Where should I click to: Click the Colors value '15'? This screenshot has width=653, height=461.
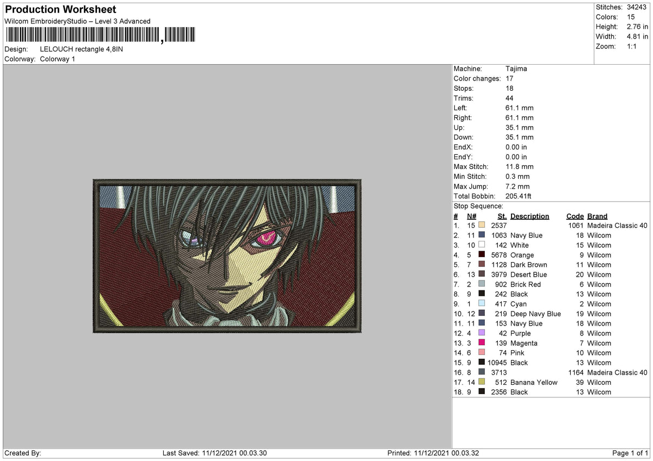pyautogui.click(x=630, y=17)
